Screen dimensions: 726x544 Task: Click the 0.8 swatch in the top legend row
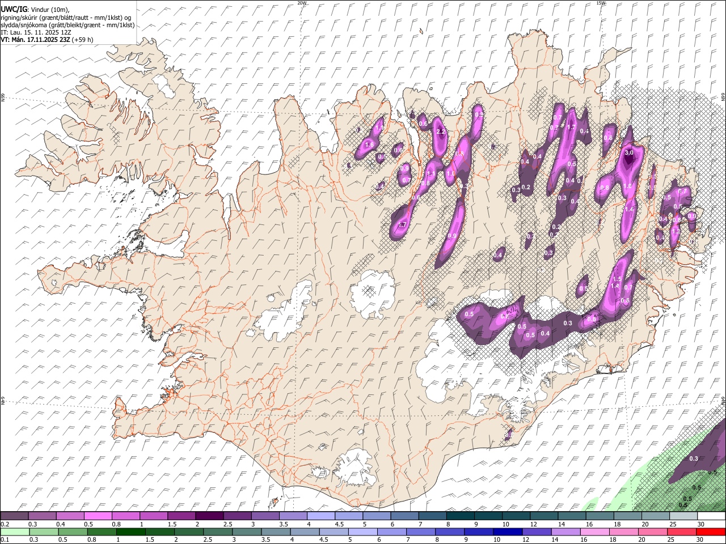point(125,516)
